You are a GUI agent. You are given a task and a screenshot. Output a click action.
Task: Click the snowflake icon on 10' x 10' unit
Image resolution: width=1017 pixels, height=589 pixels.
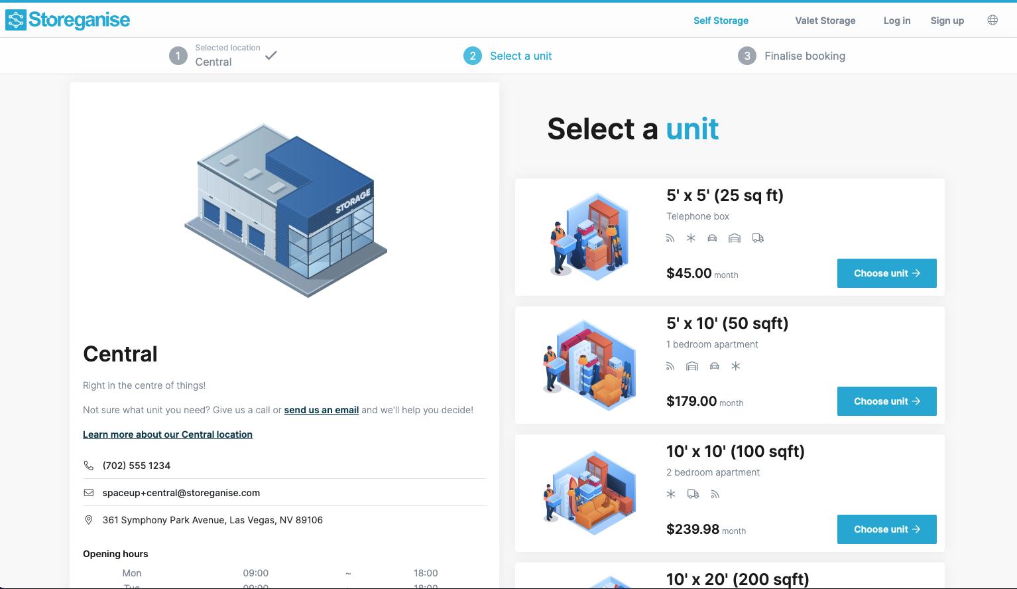pyautogui.click(x=671, y=494)
